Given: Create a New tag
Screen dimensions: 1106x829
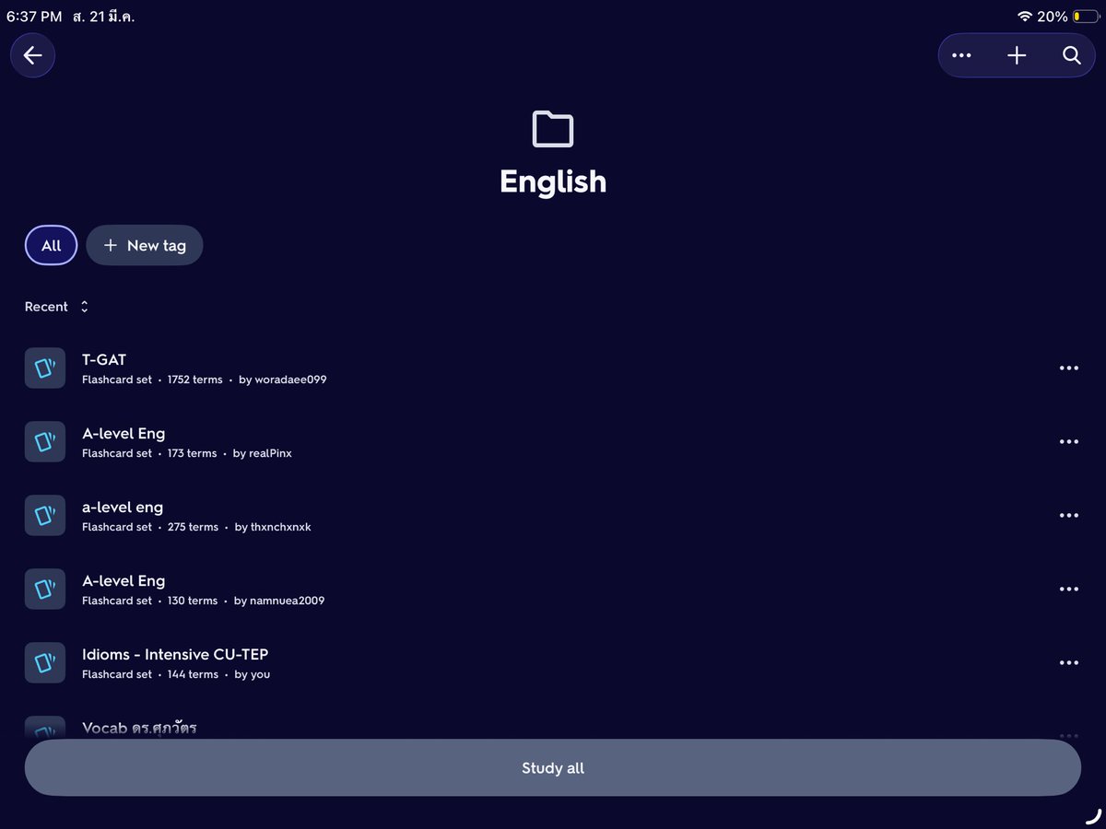Looking at the screenshot, I should [x=145, y=245].
